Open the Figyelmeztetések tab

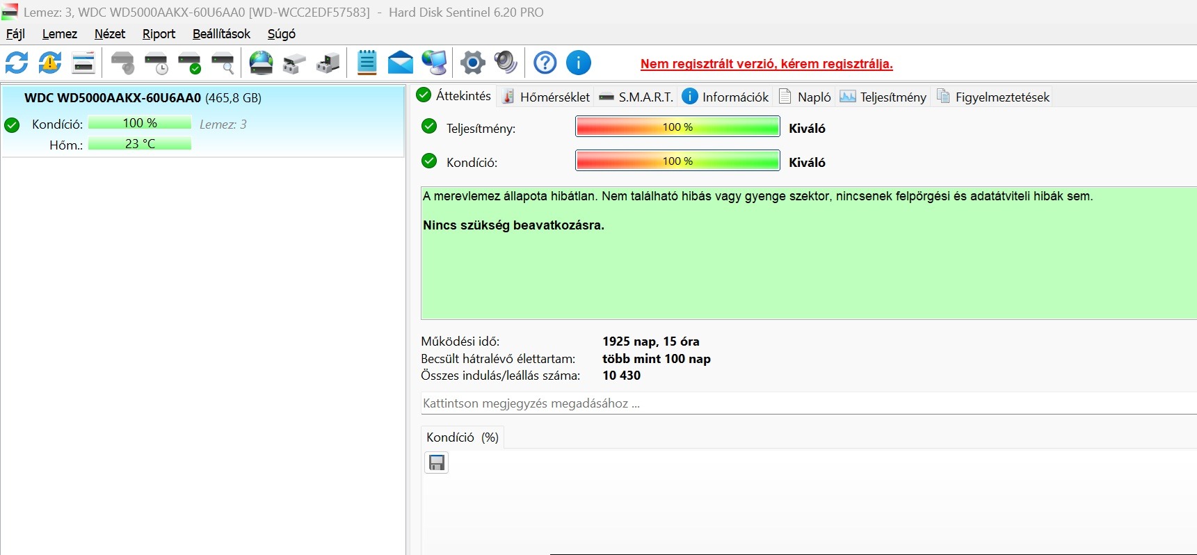coord(993,97)
